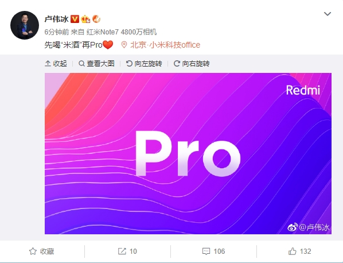View full size with 查看大图
The image size is (343, 263).
click(x=96, y=64)
